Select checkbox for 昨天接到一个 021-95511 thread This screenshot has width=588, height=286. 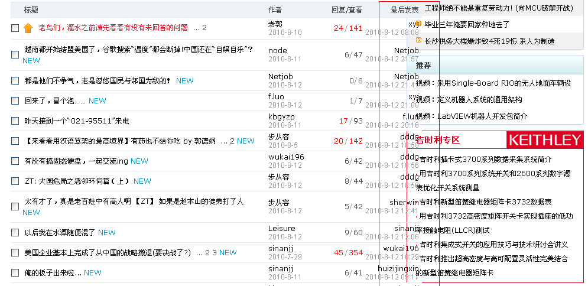click(x=15, y=121)
